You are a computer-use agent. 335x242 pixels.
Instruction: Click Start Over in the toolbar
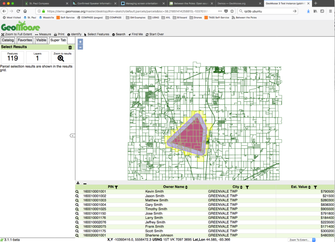154,34
